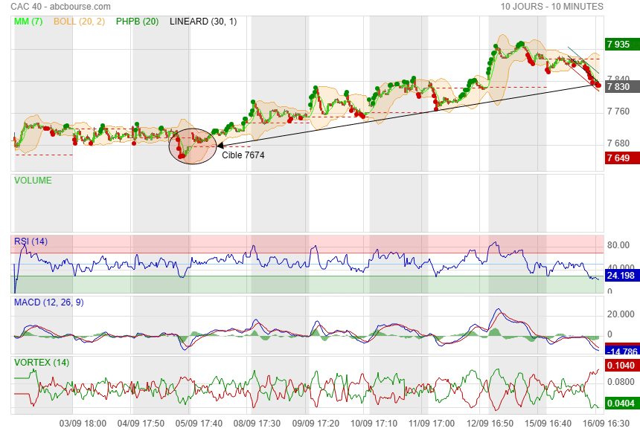The width and height of the screenshot is (640, 431).
Task: Select the VORTEX (14) panel label
Action: pyautogui.click(x=42, y=362)
